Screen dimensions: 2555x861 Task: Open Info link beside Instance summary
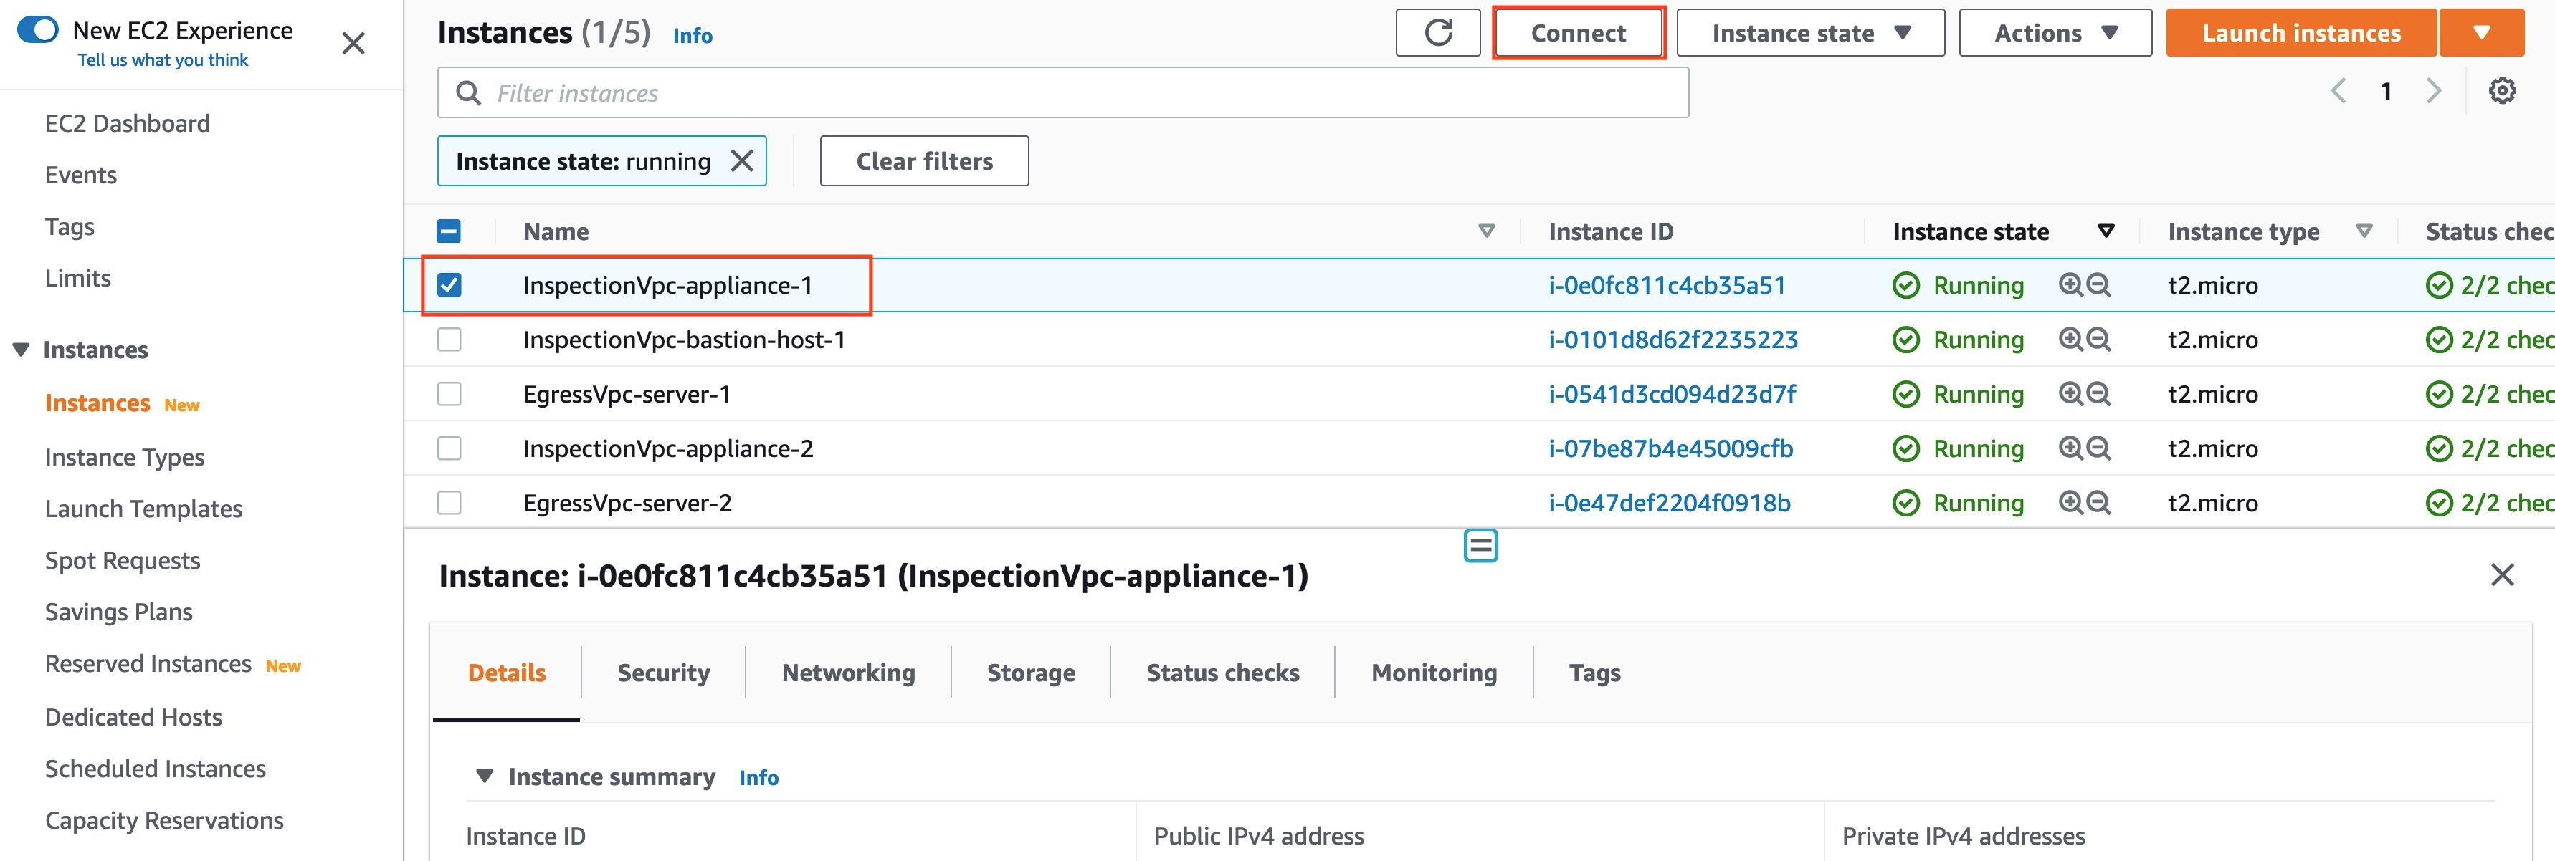758,778
